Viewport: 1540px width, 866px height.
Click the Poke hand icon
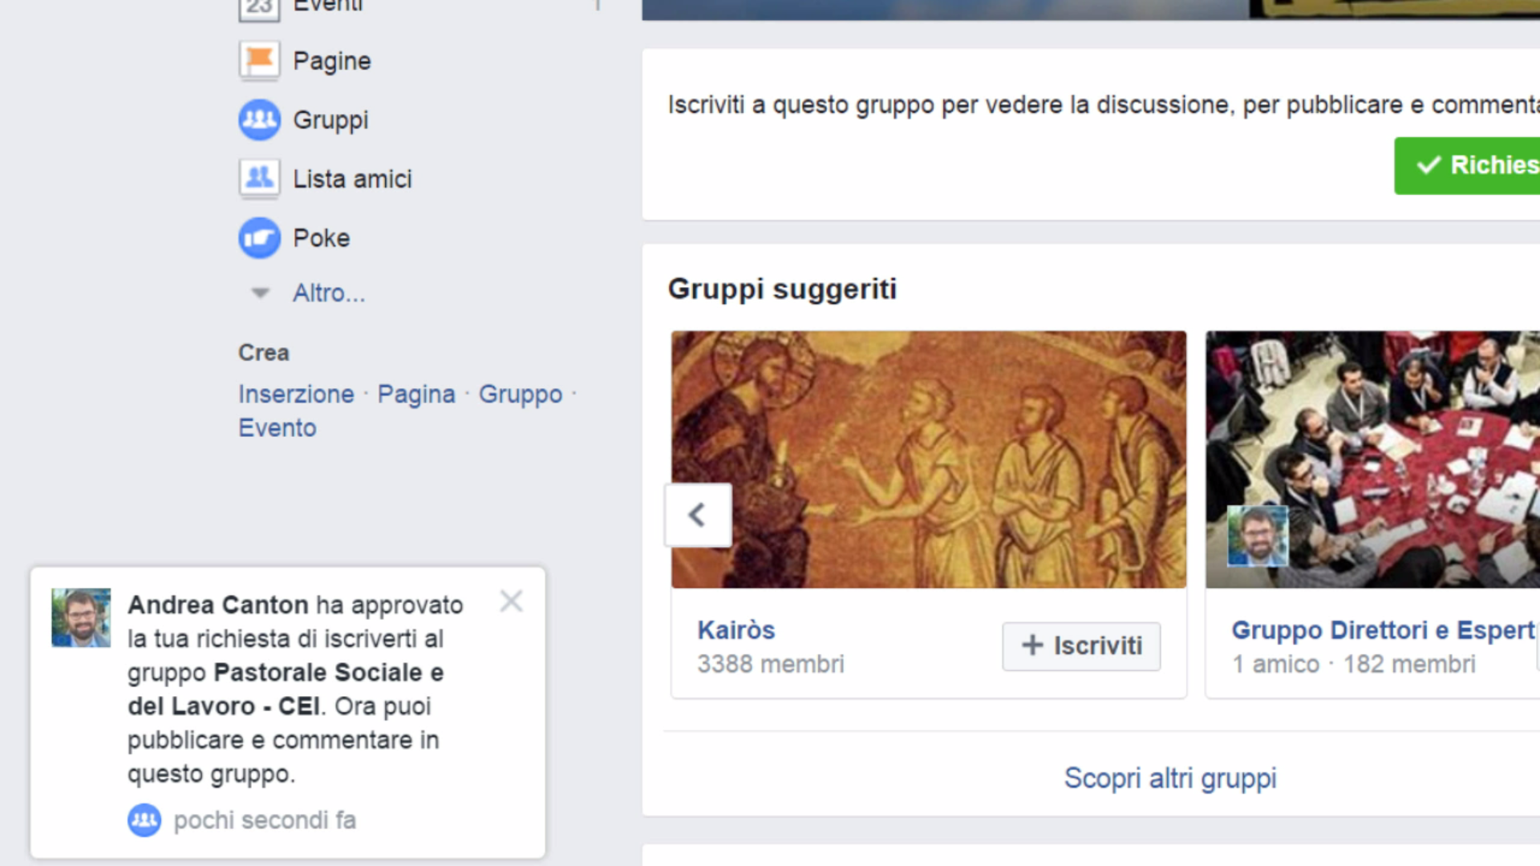pos(259,238)
